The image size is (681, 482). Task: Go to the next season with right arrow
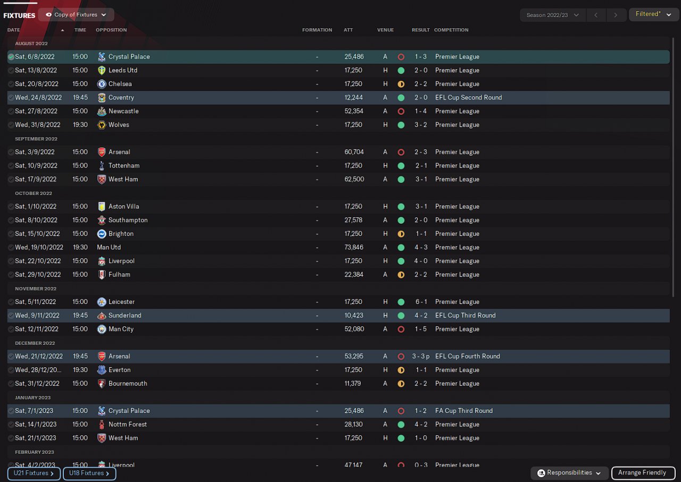[616, 15]
